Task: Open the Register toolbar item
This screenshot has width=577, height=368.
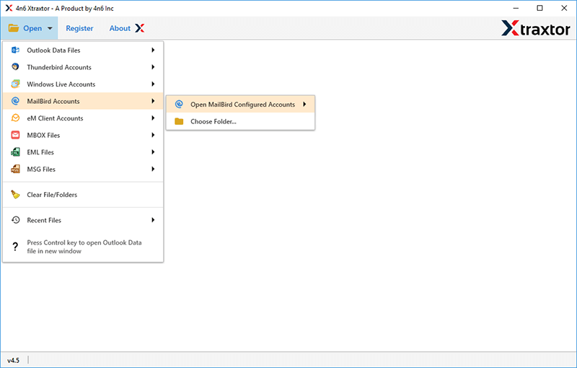Action: (79, 28)
